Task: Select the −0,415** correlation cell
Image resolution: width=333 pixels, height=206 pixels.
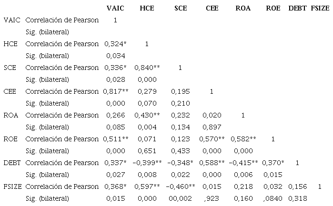Action: click(x=243, y=163)
